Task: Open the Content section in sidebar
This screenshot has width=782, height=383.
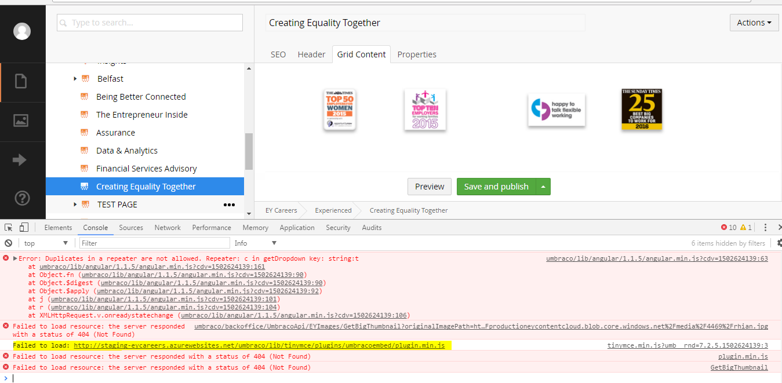Action: point(21,82)
